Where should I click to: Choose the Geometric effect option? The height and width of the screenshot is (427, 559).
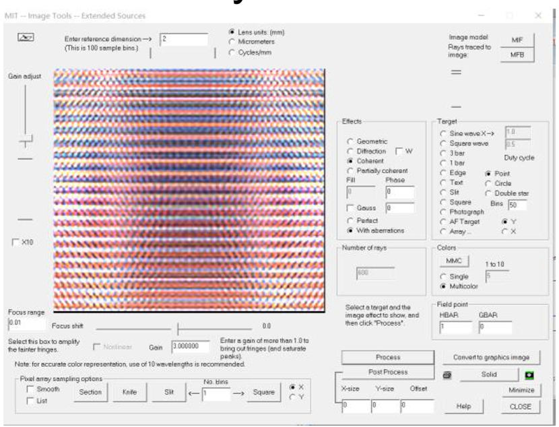click(x=351, y=141)
